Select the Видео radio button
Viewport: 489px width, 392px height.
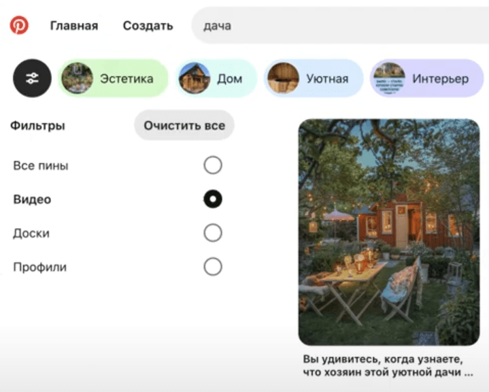coord(213,199)
